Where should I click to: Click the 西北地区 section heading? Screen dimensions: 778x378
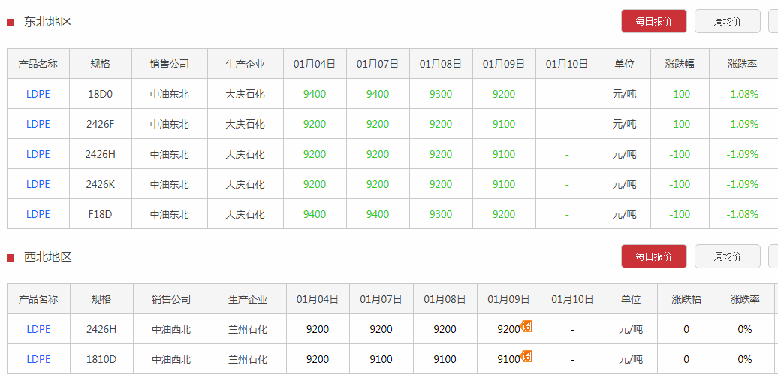(x=48, y=257)
